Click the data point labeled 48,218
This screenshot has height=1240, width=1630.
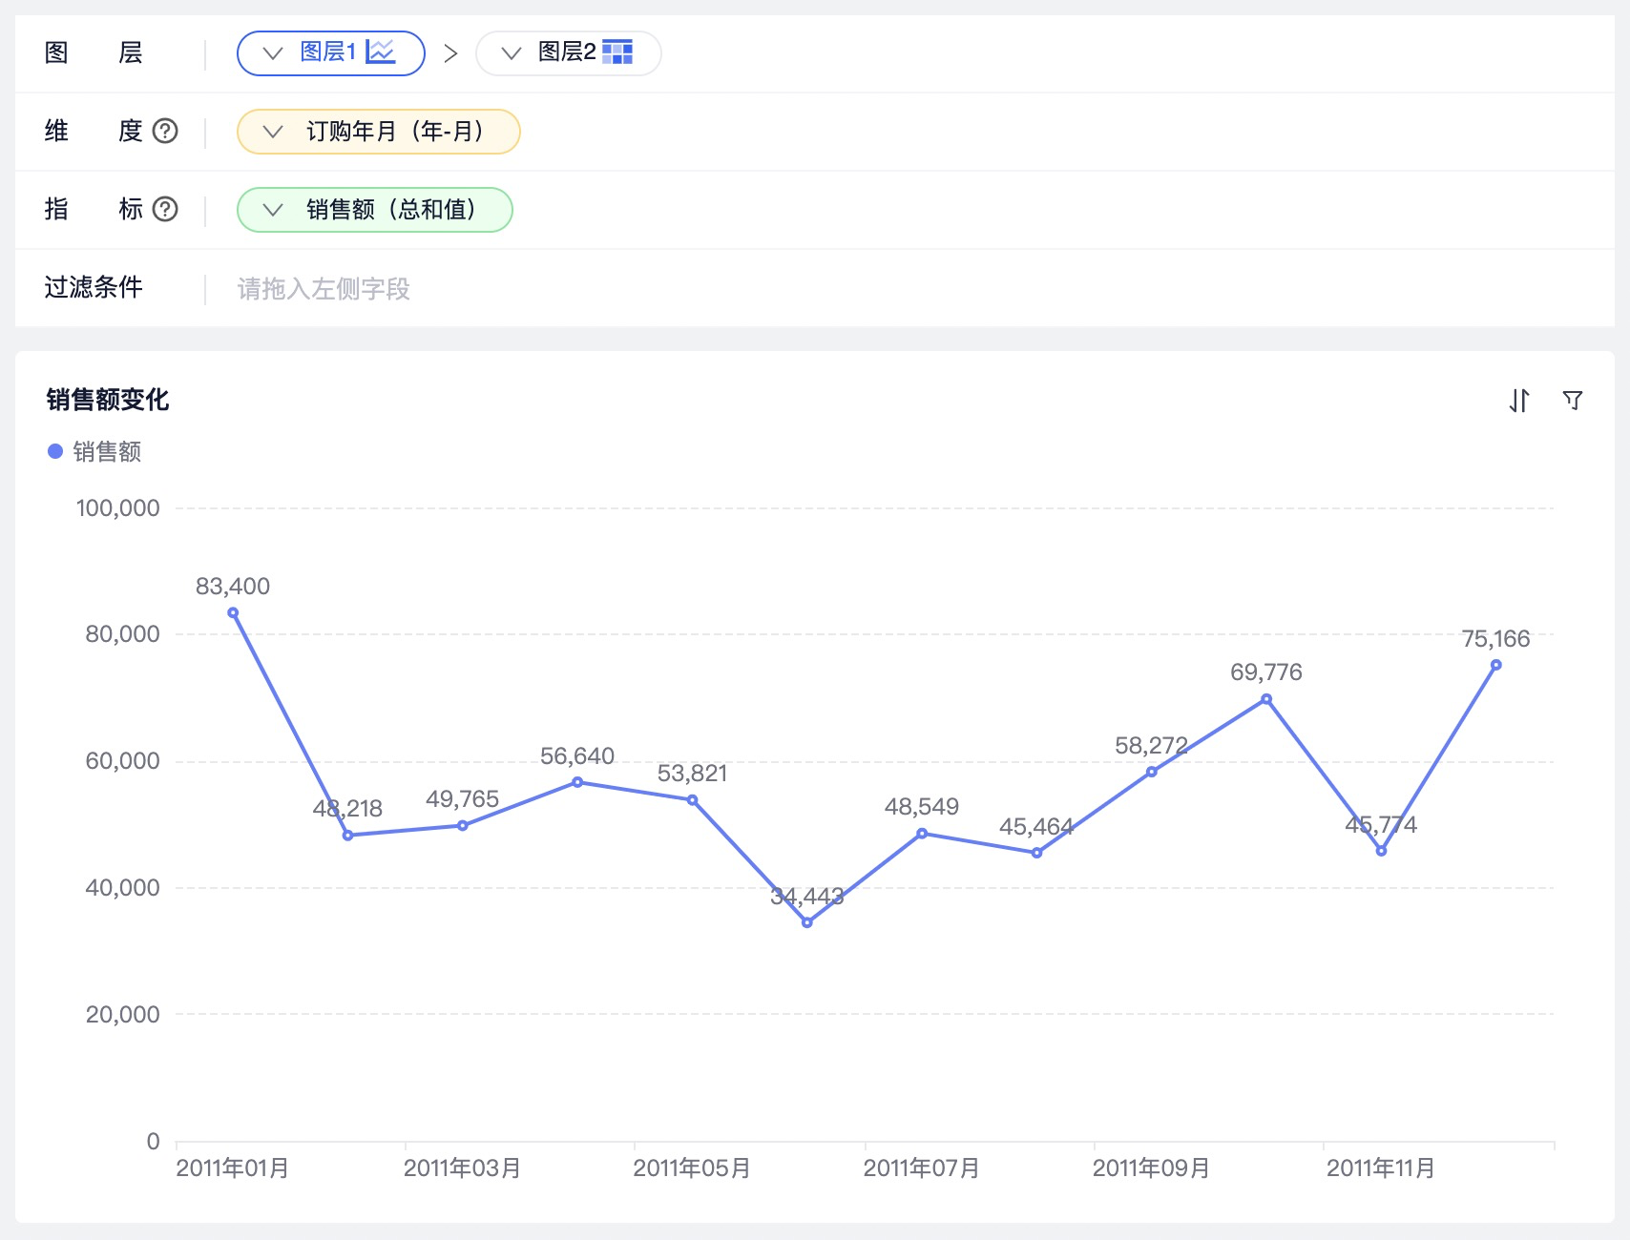click(347, 836)
